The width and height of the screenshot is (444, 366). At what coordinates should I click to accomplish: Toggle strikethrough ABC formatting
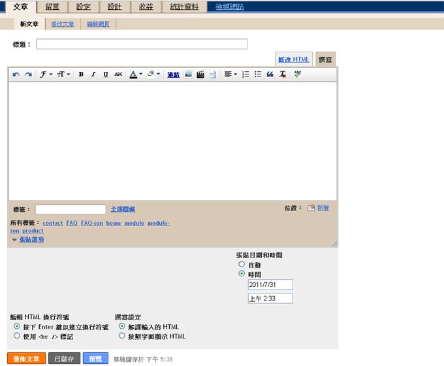[x=118, y=75]
